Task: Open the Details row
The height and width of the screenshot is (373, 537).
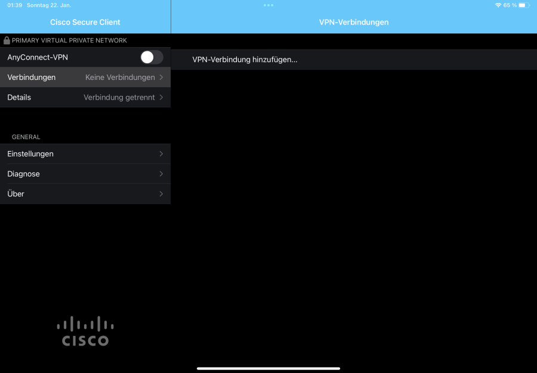Action: [x=85, y=97]
